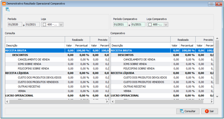
Task: Toggle the checkbox in the Loja field
Action: point(45,25)
